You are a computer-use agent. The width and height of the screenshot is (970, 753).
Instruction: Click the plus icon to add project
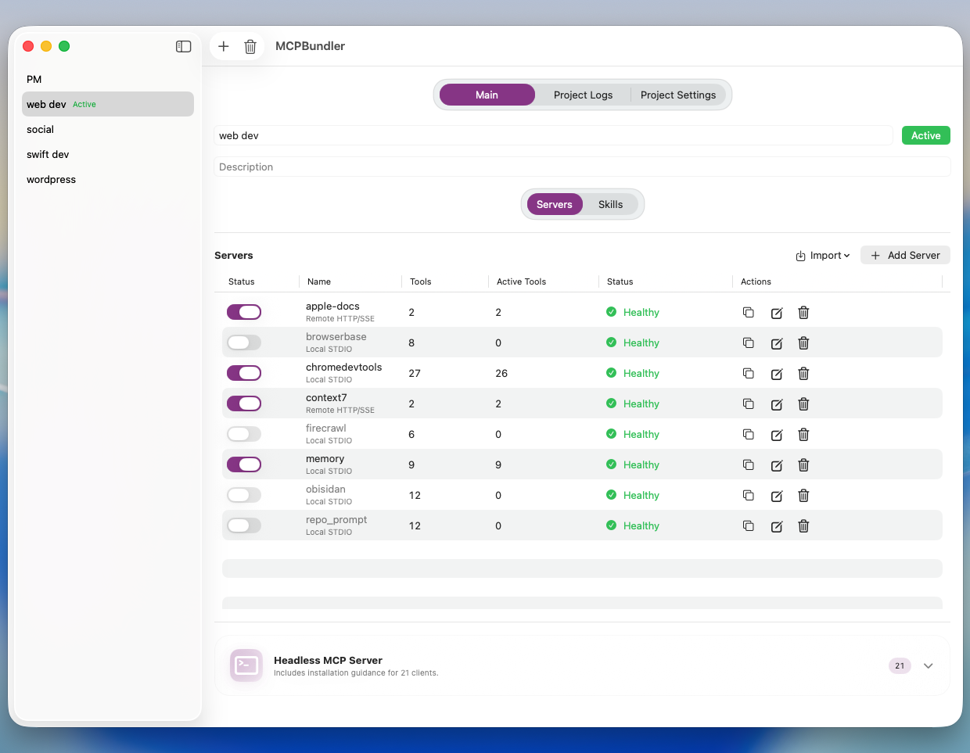(x=224, y=47)
